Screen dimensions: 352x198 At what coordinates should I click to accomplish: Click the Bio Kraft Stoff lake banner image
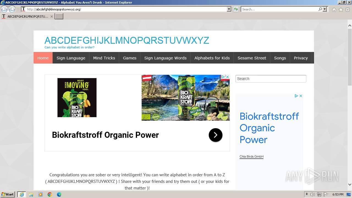point(186,98)
